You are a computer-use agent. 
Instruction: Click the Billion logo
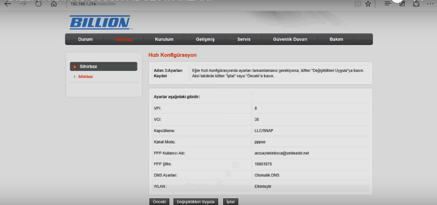[99, 23]
